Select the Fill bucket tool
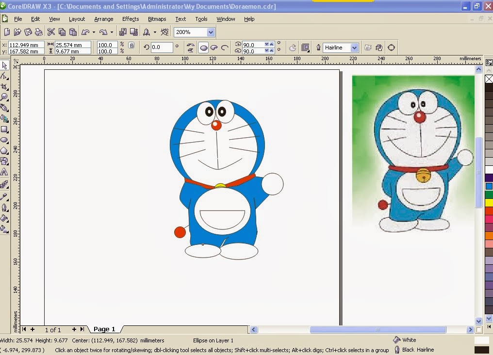Image resolution: width=493 pixels, height=355 pixels. coord(4,218)
